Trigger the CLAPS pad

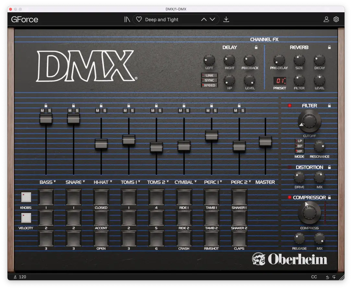click(x=239, y=238)
